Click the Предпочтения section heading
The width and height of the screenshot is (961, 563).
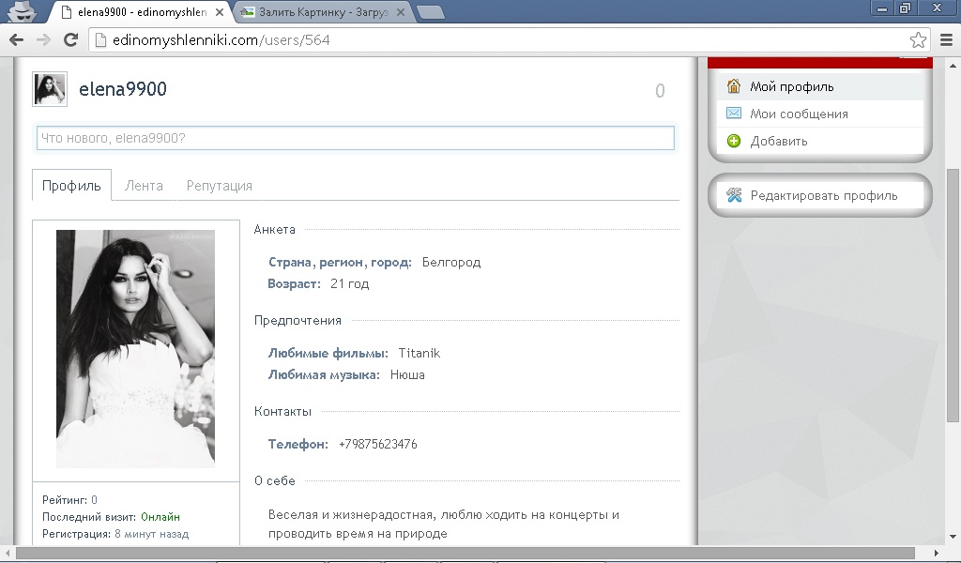click(297, 320)
